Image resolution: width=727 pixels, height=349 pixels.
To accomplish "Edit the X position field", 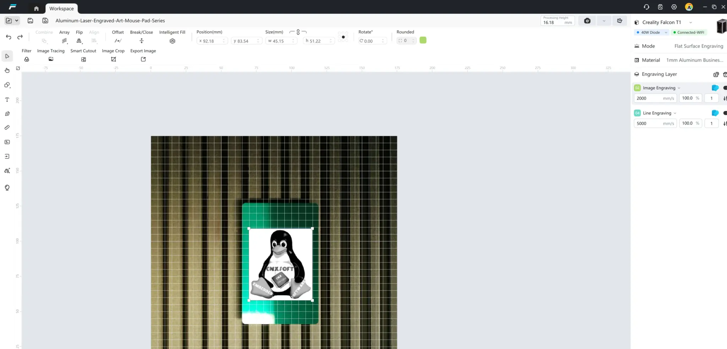I will [212, 41].
